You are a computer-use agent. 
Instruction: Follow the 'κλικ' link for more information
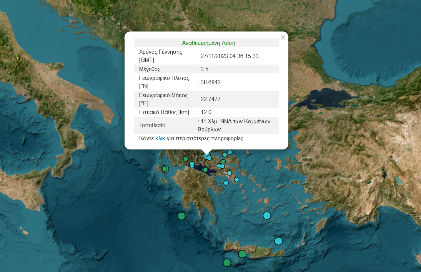click(160, 138)
